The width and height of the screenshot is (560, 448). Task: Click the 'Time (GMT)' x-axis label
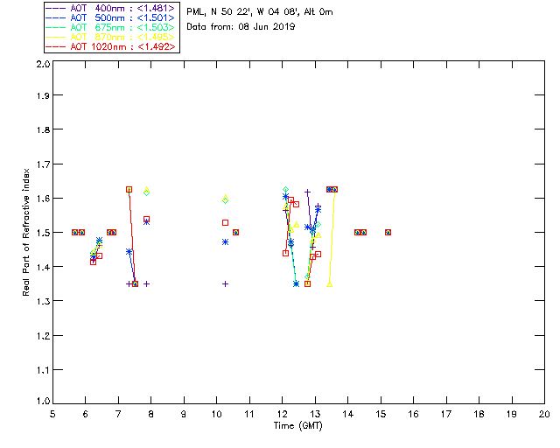297,425
